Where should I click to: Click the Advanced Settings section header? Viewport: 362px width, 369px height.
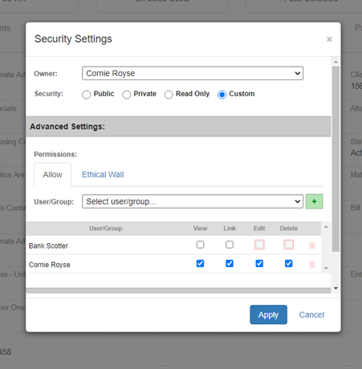[178, 127]
